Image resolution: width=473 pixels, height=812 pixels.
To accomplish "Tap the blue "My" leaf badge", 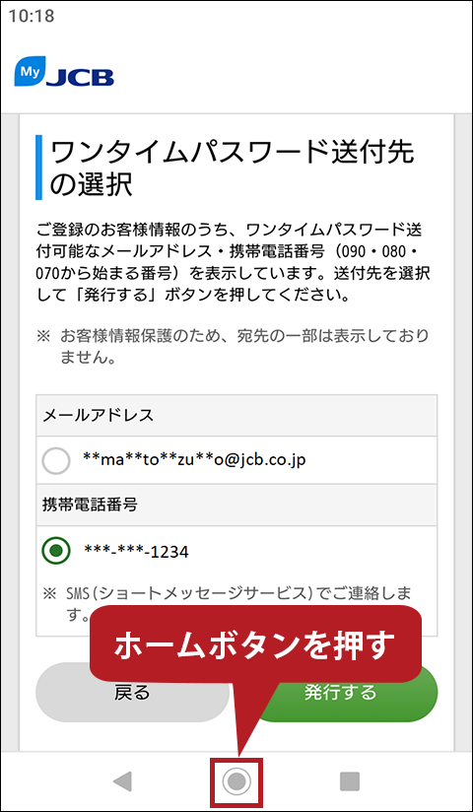I will 30,71.
